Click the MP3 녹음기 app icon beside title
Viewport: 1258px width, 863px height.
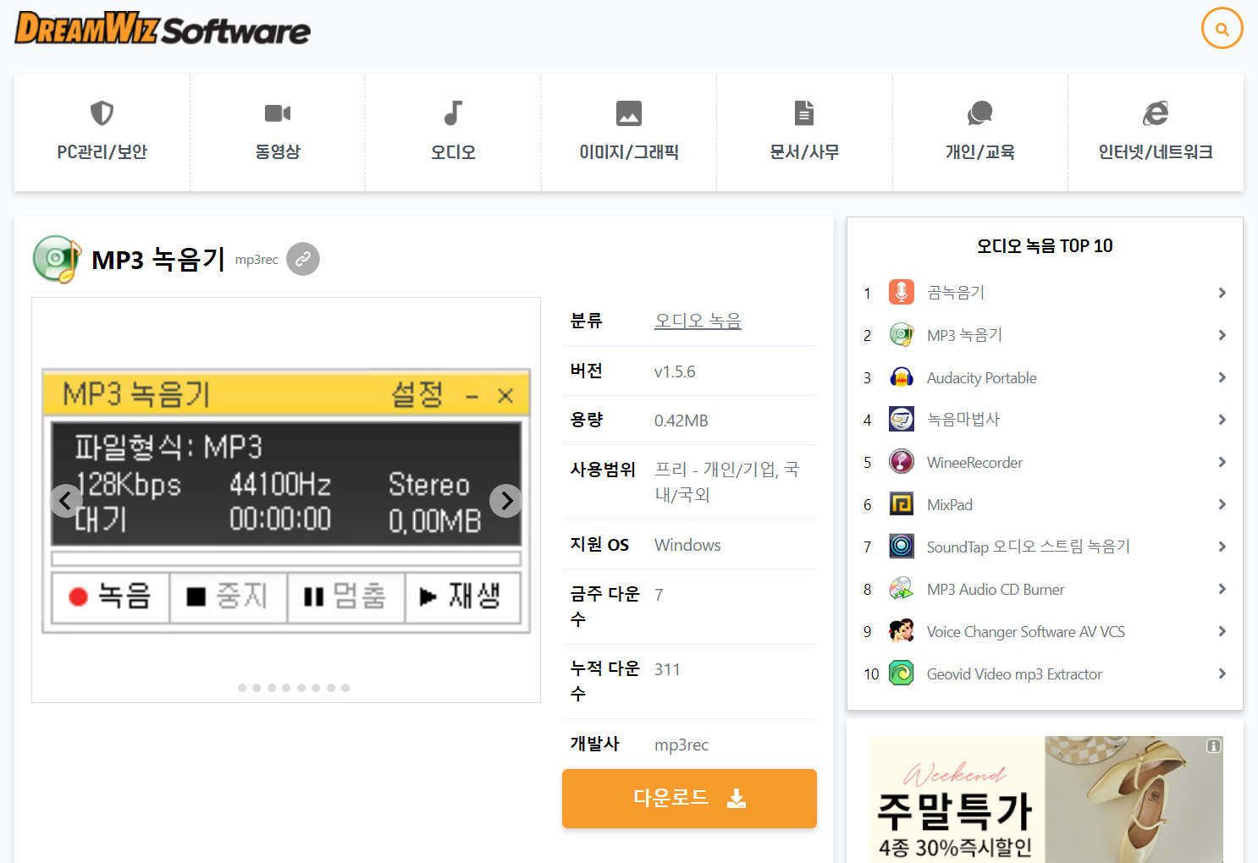57,259
